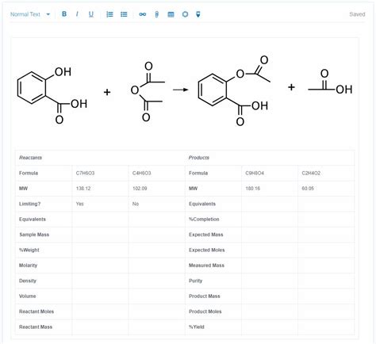
Task: Click the Sample Mass label
Action: point(34,235)
